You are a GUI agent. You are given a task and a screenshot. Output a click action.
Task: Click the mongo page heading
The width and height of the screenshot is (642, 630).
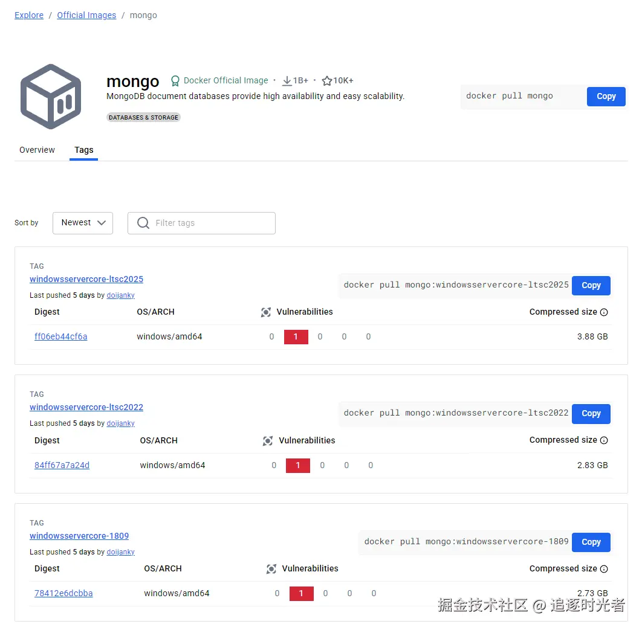click(132, 81)
